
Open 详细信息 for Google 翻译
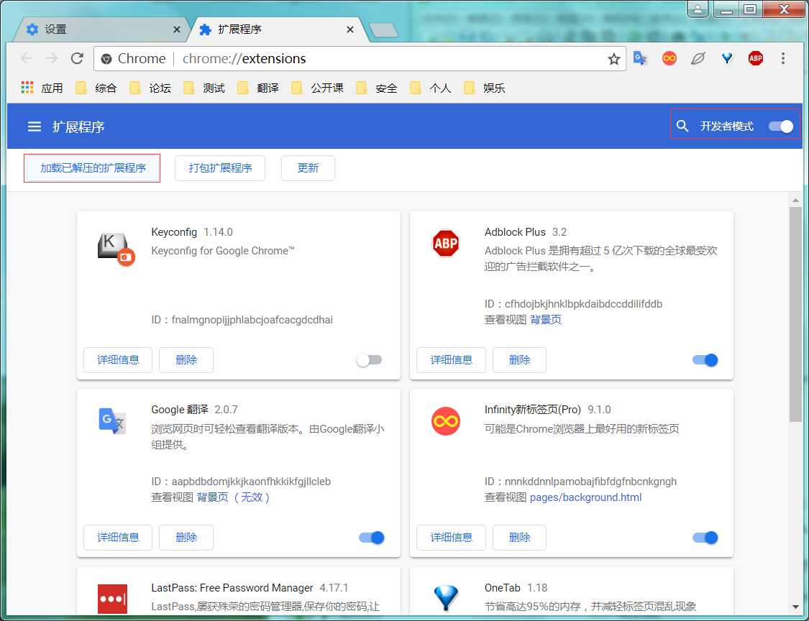(x=118, y=538)
